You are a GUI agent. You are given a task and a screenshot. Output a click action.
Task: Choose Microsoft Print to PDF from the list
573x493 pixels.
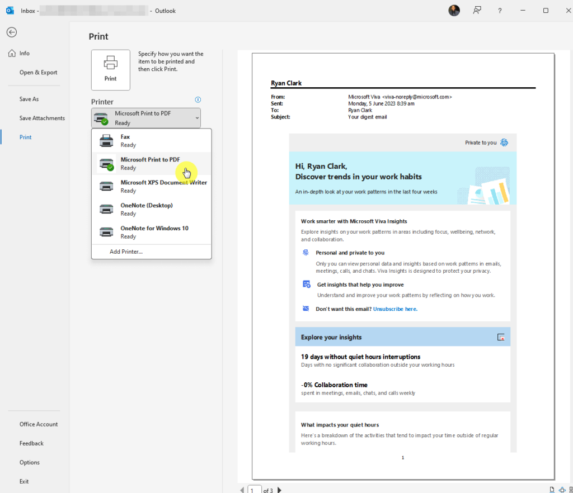151,163
